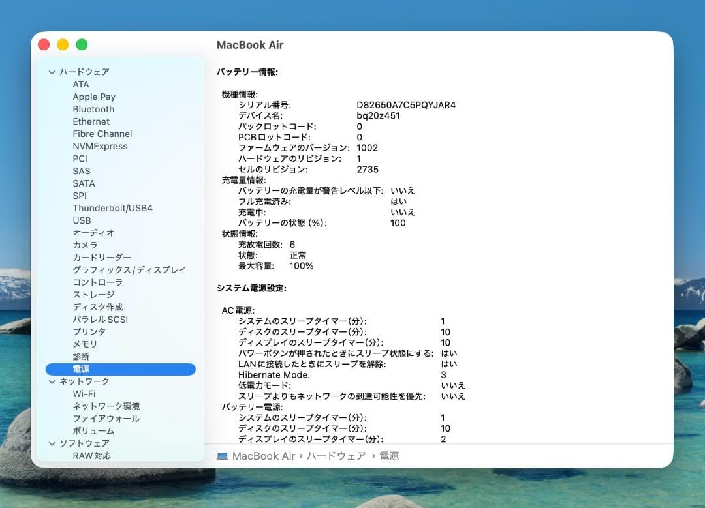Select メモリ in the sidebar
Screen dimensions: 705x508
click(x=85, y=344)
